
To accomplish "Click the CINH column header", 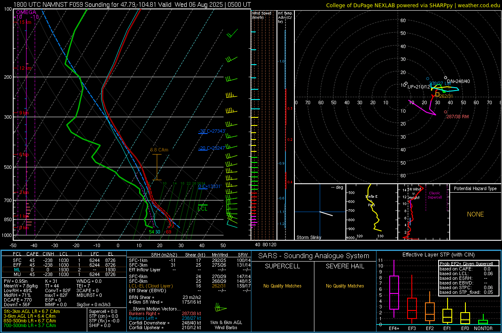I will [48, 254].
